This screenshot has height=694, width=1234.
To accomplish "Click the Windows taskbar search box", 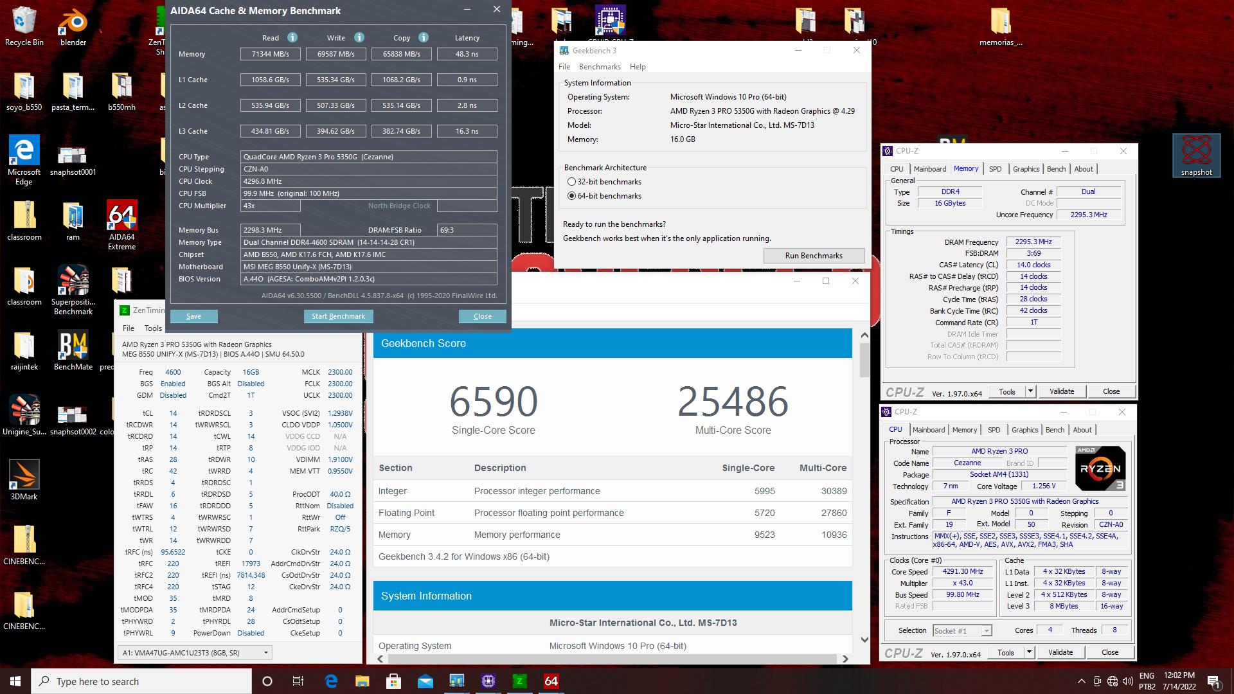I will (x=141, y=681).
